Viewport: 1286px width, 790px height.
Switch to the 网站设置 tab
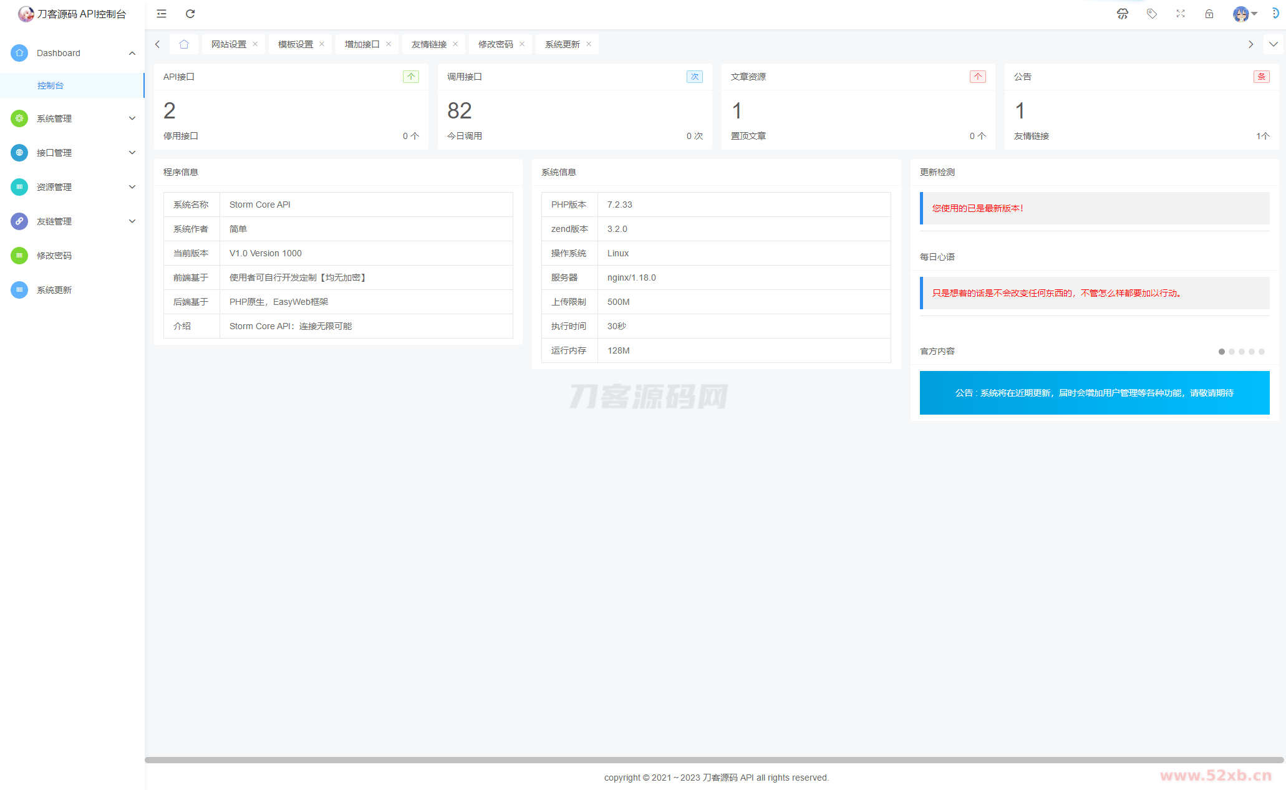click(x=228, y=44)
